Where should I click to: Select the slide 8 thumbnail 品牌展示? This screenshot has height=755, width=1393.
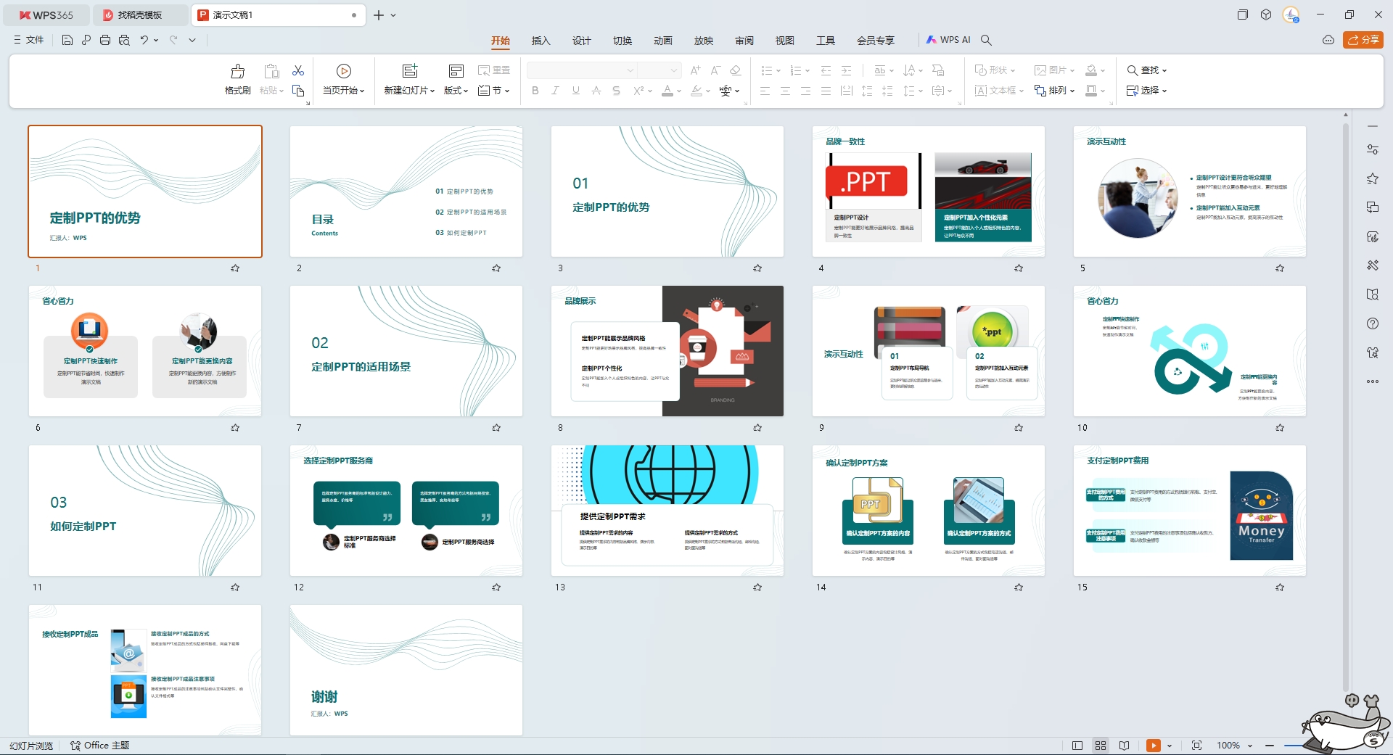(667, 351)
